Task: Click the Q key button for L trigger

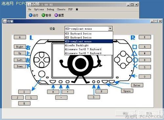Action: (x=20, y=37)
